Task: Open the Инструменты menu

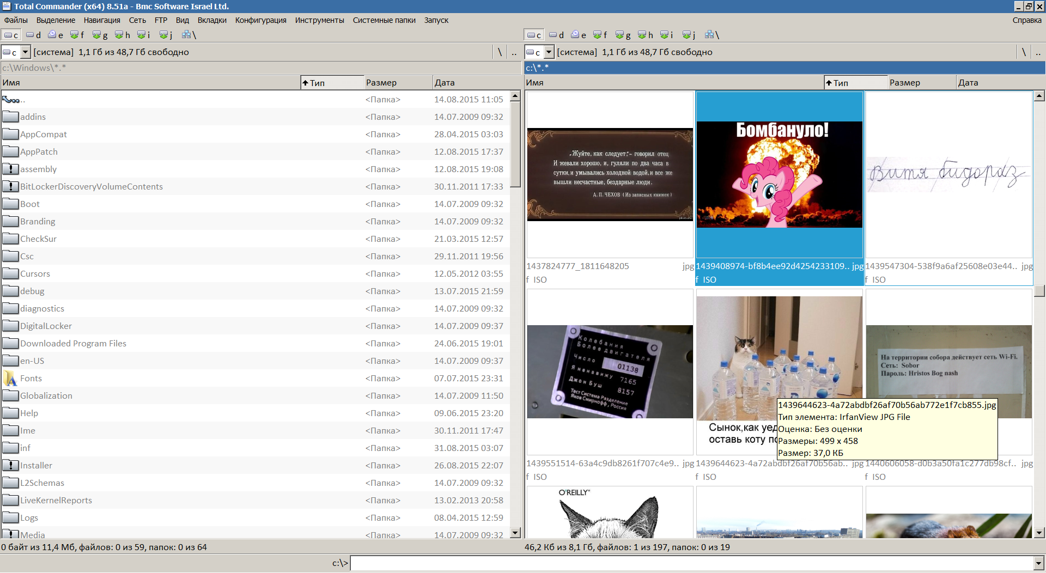Action: tap(319, 20)
